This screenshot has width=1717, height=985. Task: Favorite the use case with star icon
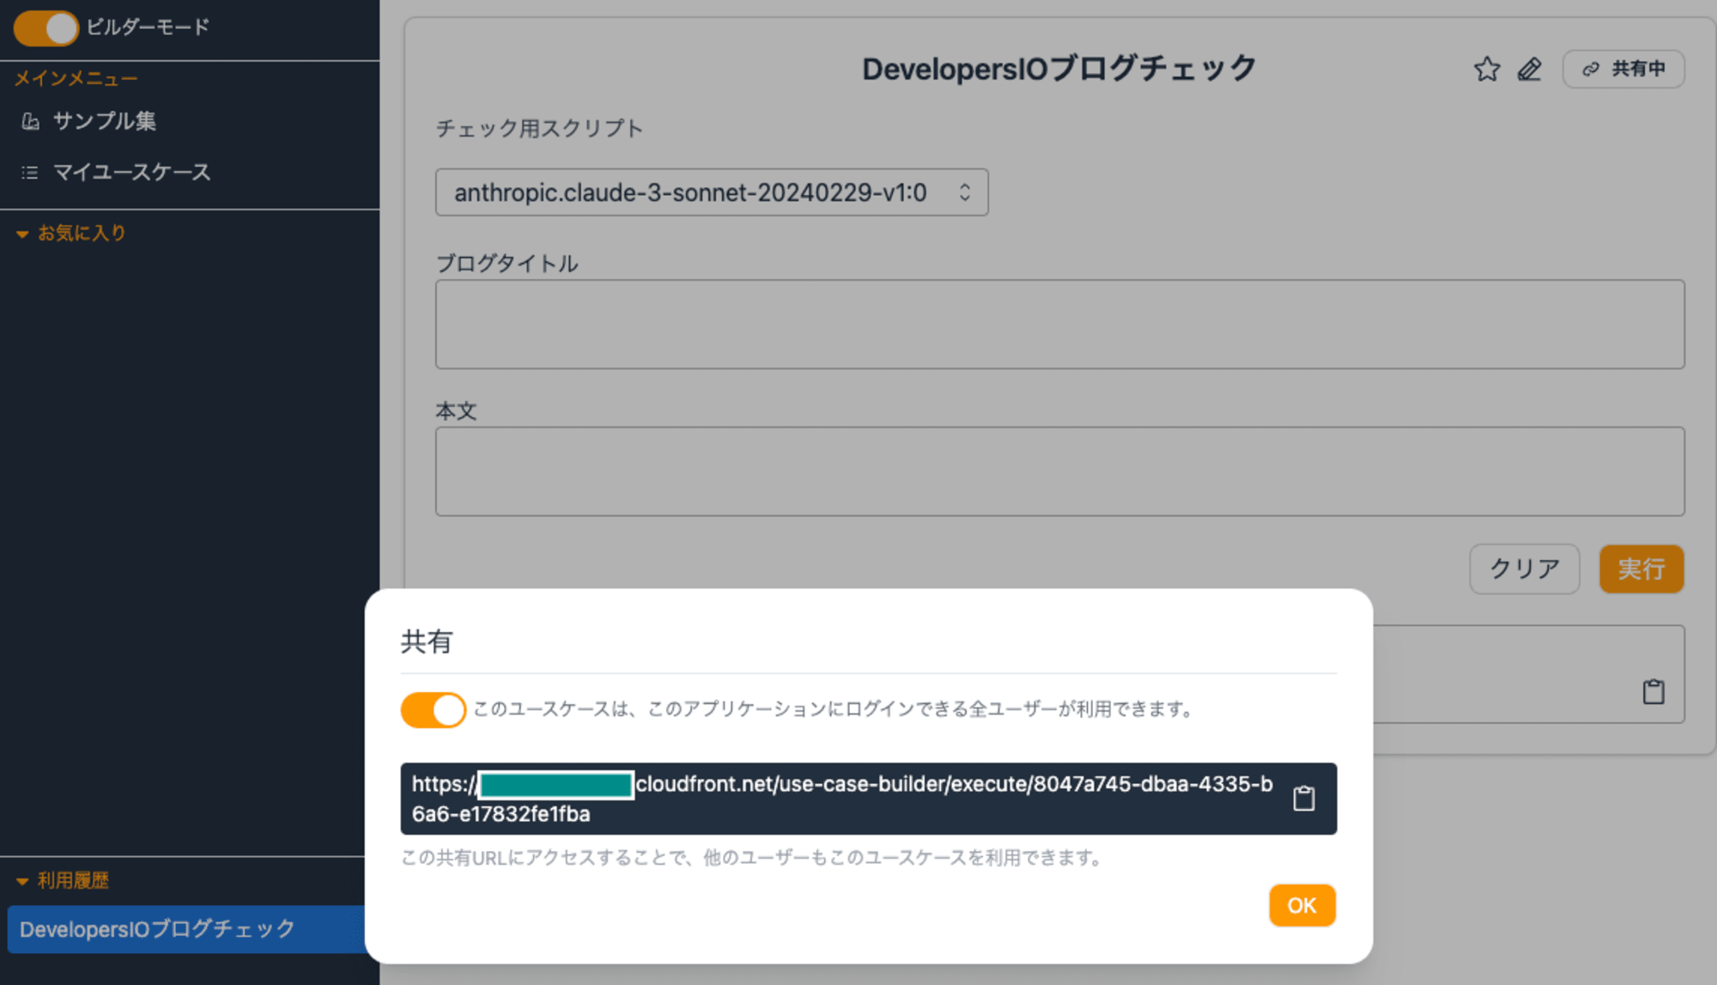pyautogui.click(x=1487, y=69)
